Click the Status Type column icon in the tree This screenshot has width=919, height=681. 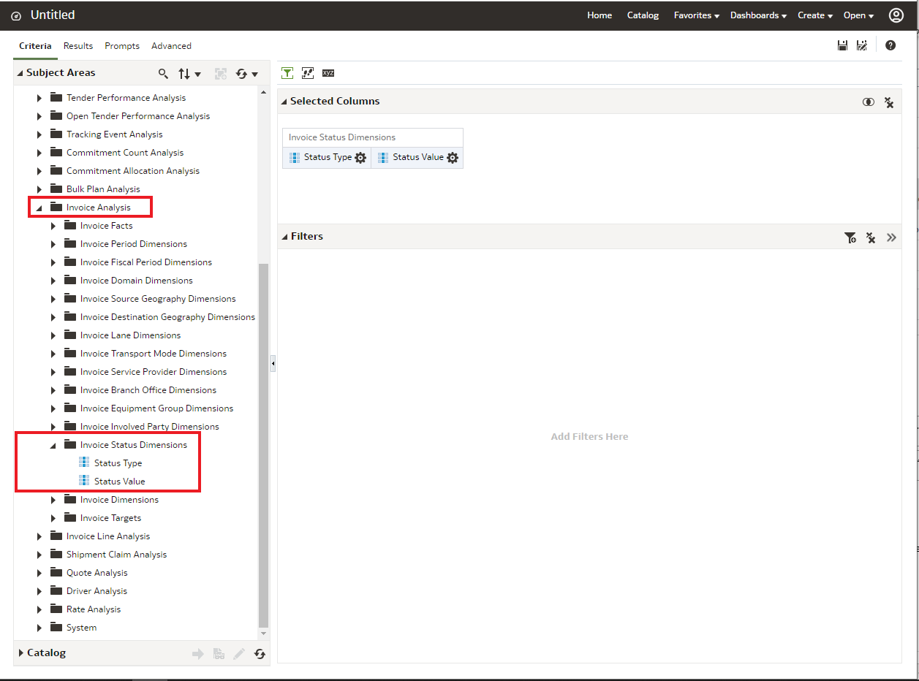click(x=83, y=463)
